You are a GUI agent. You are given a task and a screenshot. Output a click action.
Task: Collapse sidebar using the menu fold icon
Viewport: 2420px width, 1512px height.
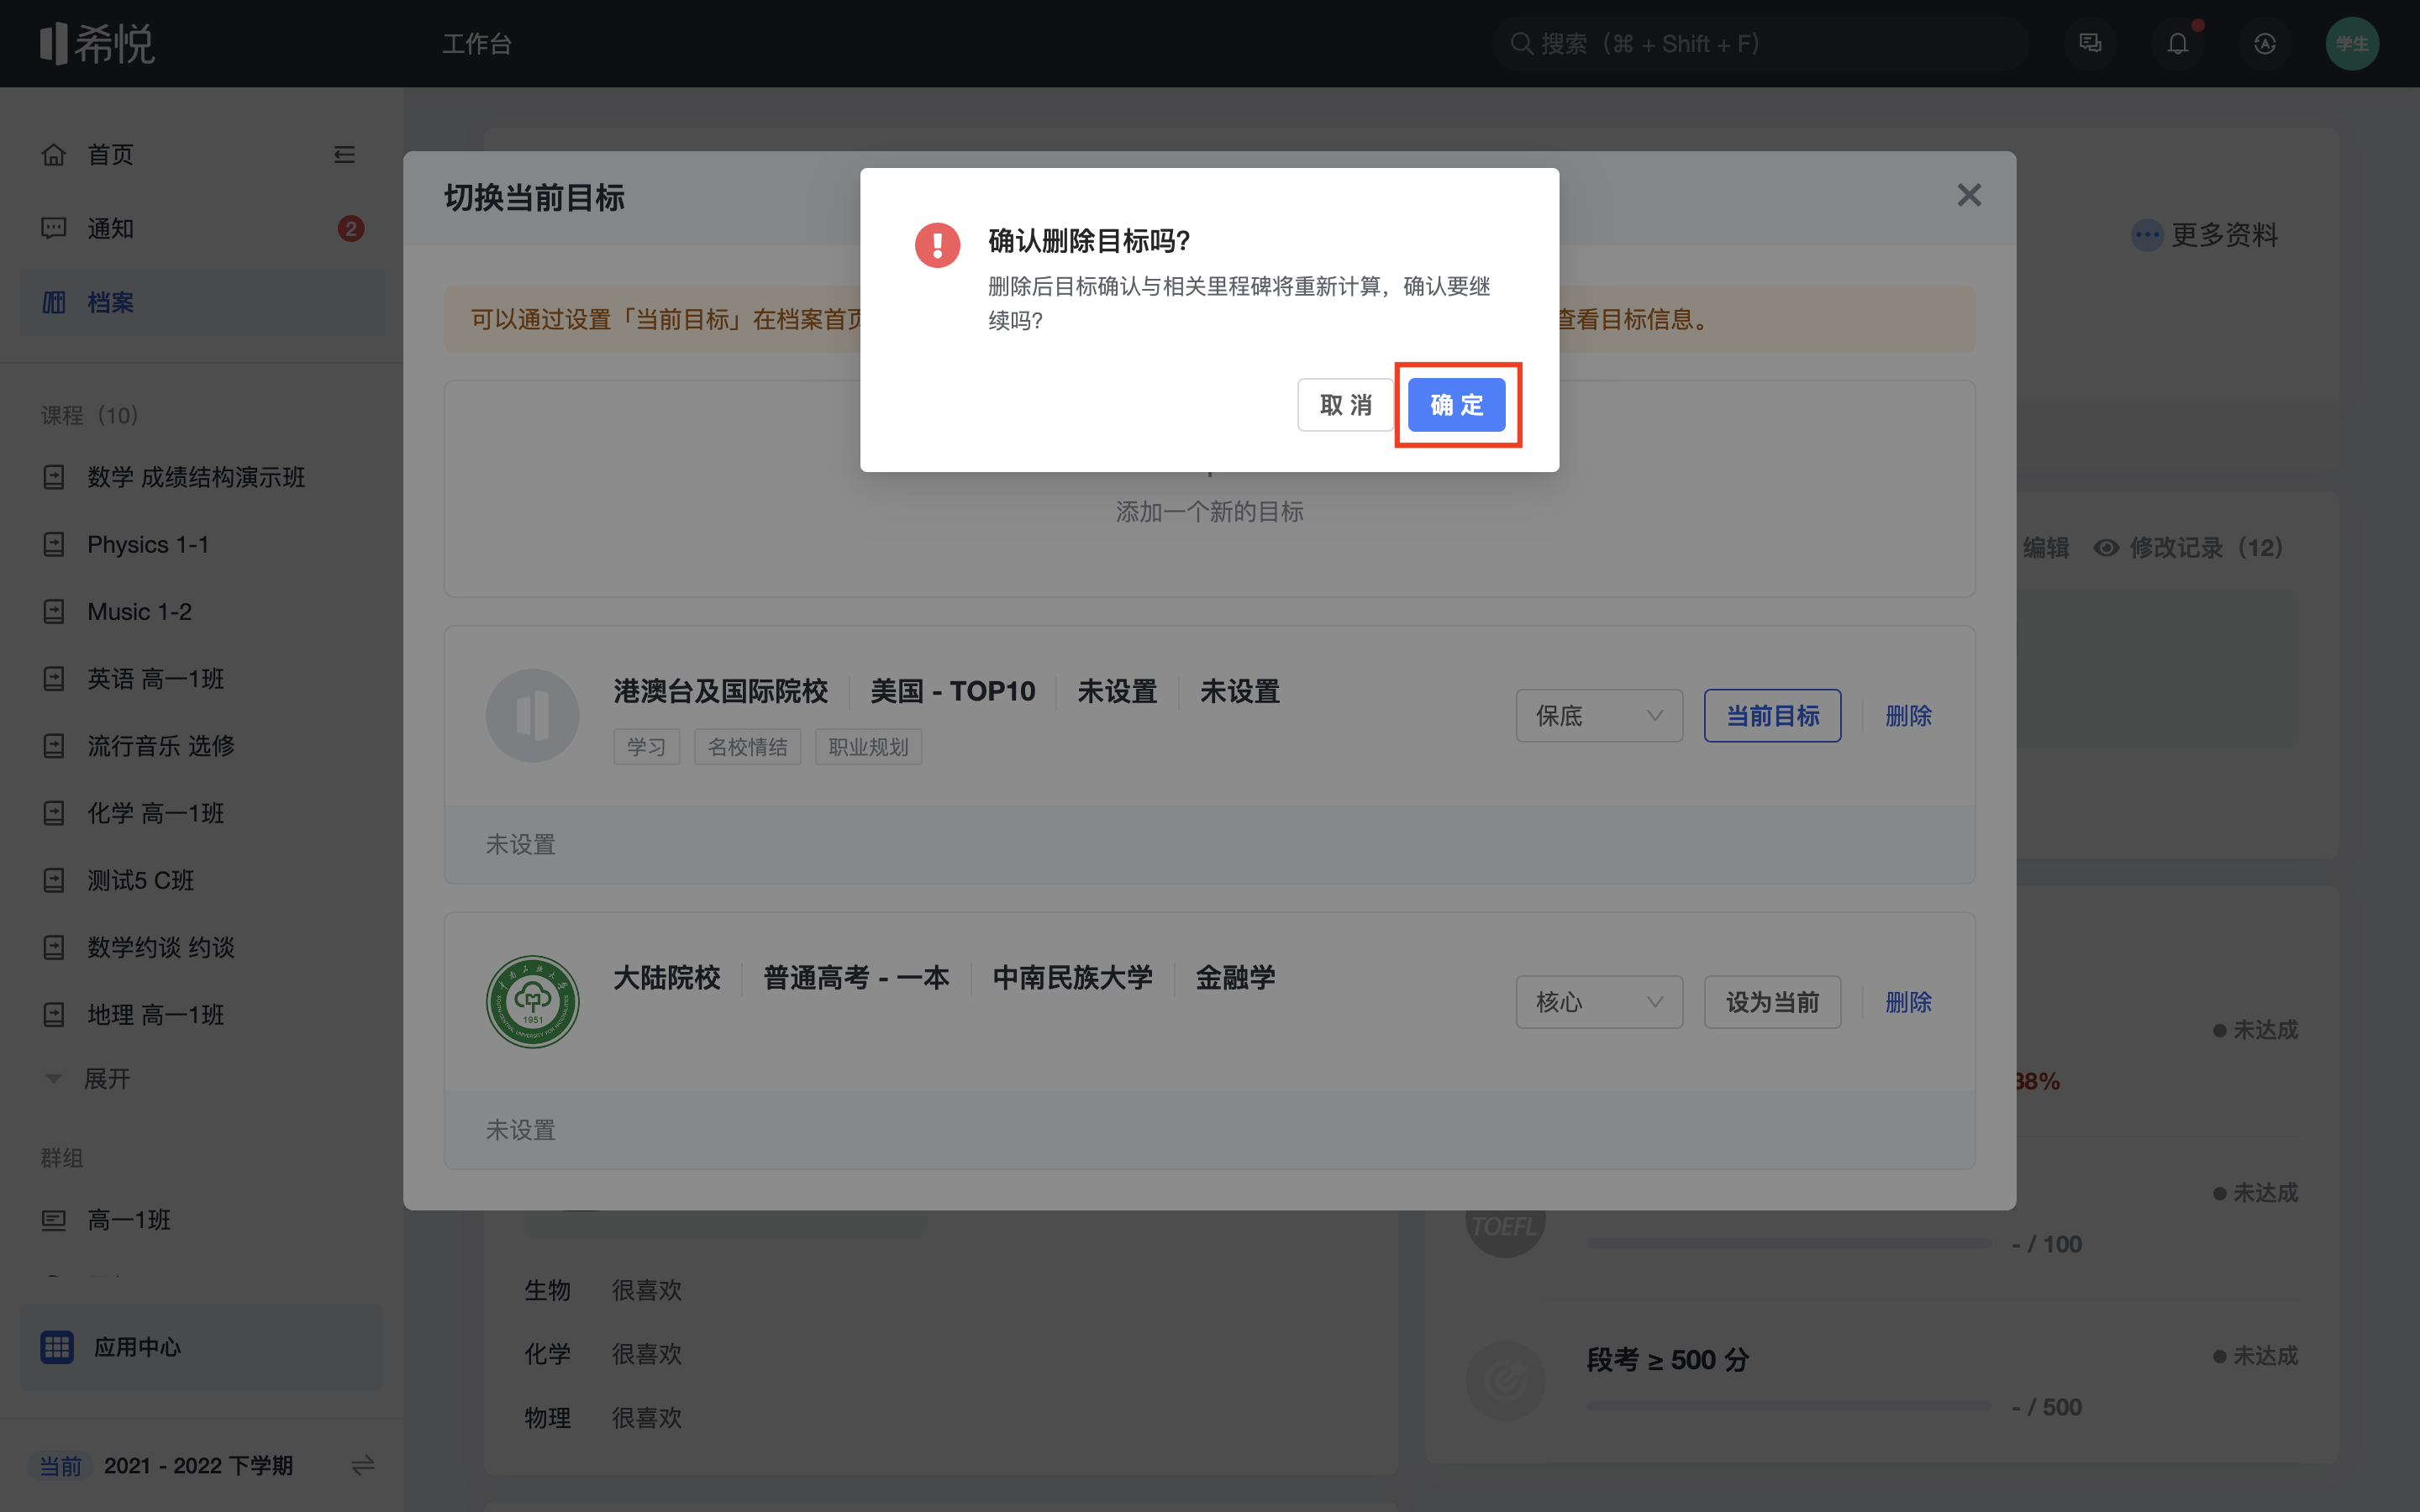(x=344, y=155)
